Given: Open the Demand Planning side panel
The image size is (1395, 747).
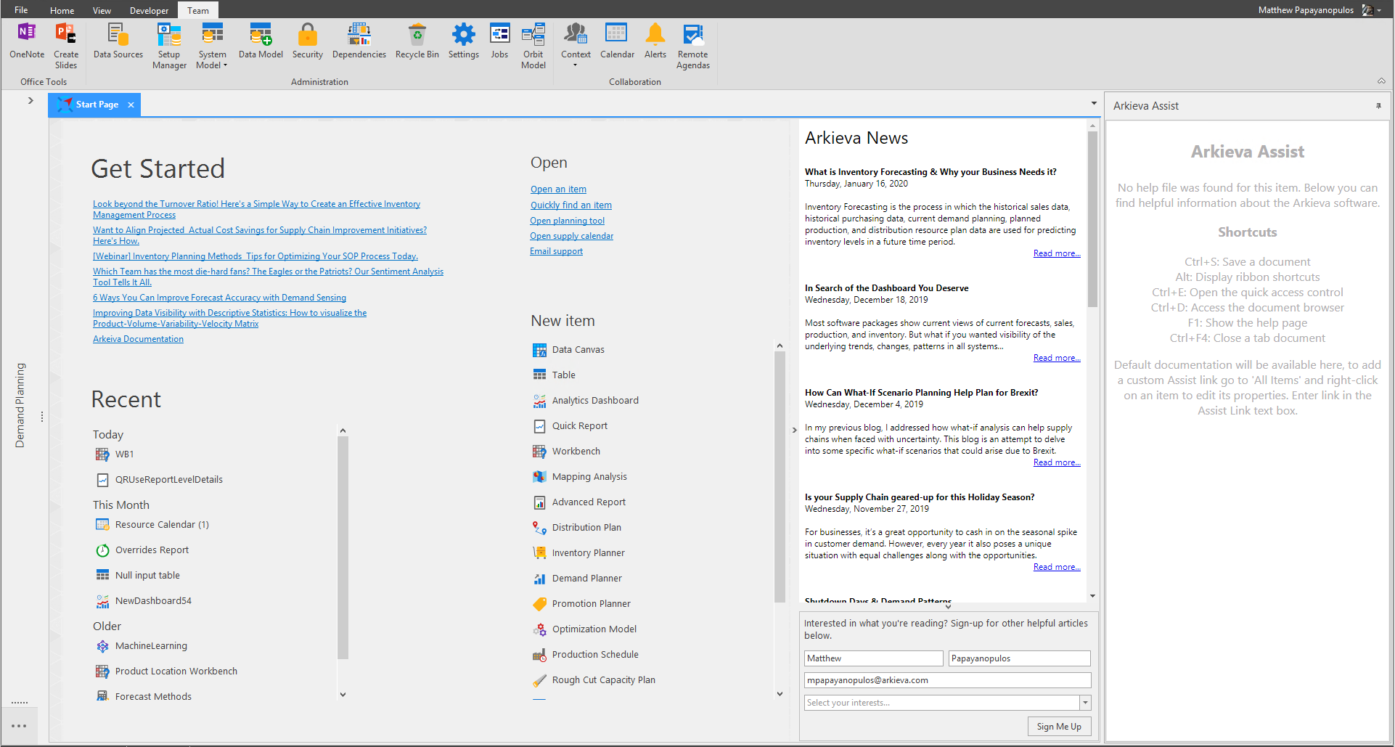Looking at the screenshot, I should (x=20, y=405).
